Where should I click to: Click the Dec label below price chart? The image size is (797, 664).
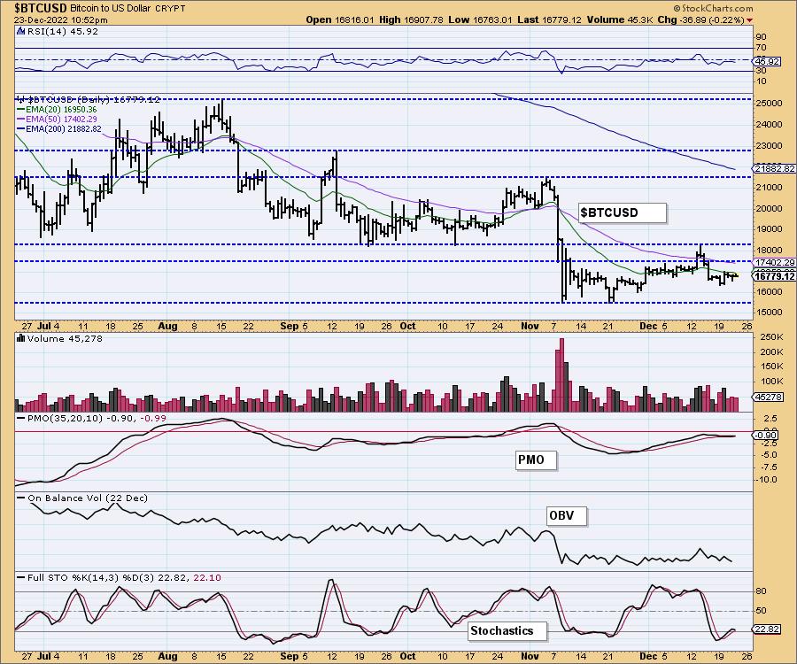coord(648,326)
